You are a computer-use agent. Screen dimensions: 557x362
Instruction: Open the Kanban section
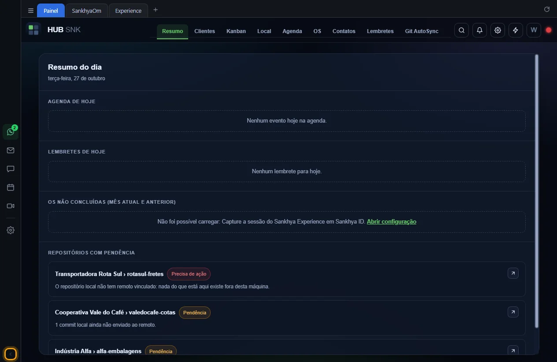coord(236,31)
